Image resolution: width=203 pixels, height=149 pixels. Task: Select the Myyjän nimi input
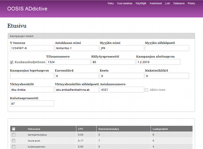click(x=122, y=48)
